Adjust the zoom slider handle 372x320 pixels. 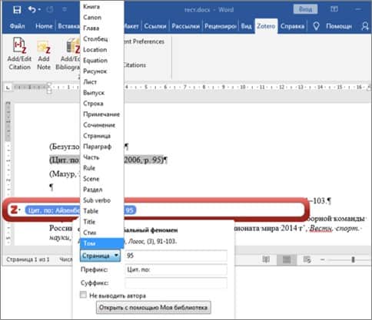click(353, 259)
